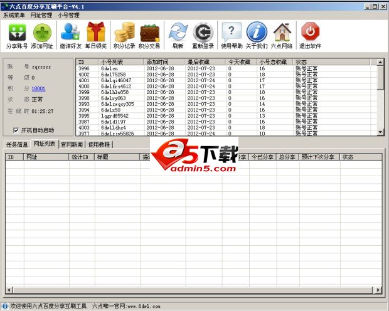Select row with account 6dwlfrs4612
Image resolution: width=389 pixels, height=311 pixels.
coord(226,87)
